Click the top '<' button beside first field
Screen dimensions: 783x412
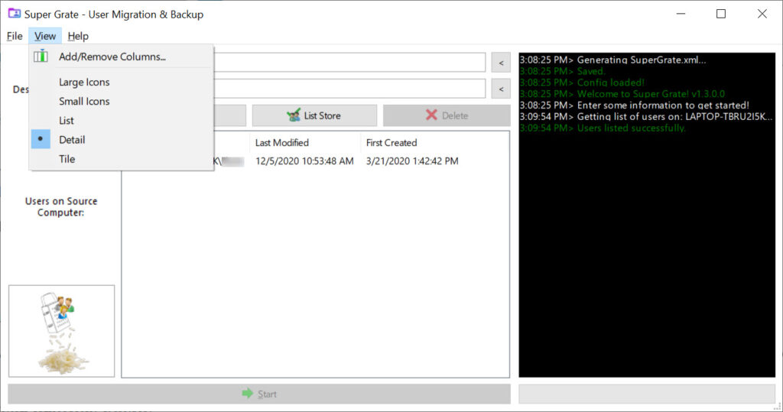pos(501,63)
